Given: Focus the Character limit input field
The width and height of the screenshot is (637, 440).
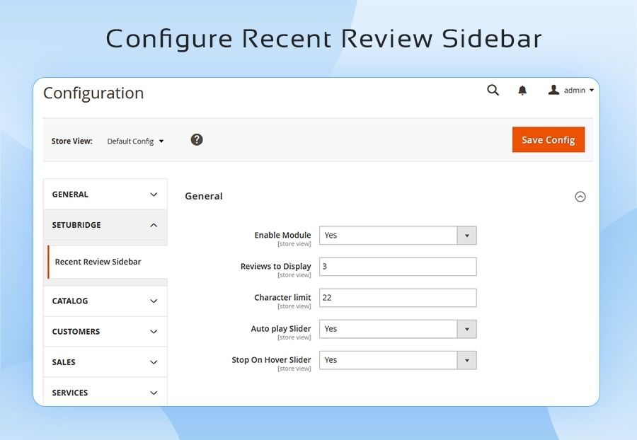Looking at the screenshot, I should (x=397, y=298).
